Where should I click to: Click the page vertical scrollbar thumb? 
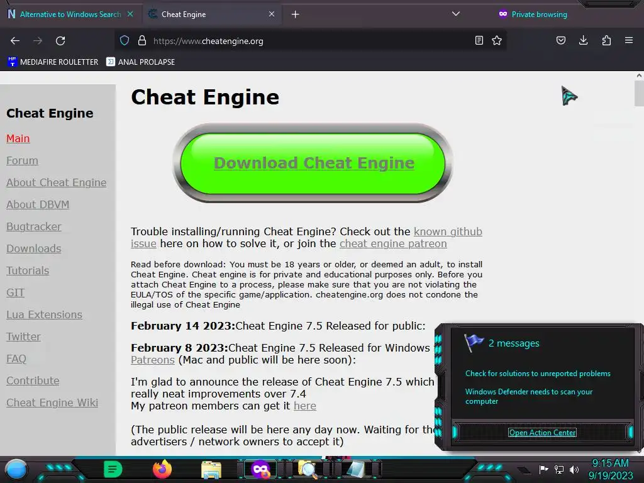639,93
